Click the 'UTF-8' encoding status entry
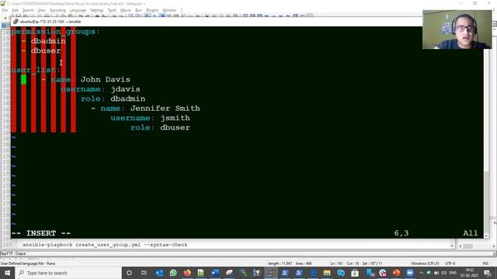 [x=450, y=263]
